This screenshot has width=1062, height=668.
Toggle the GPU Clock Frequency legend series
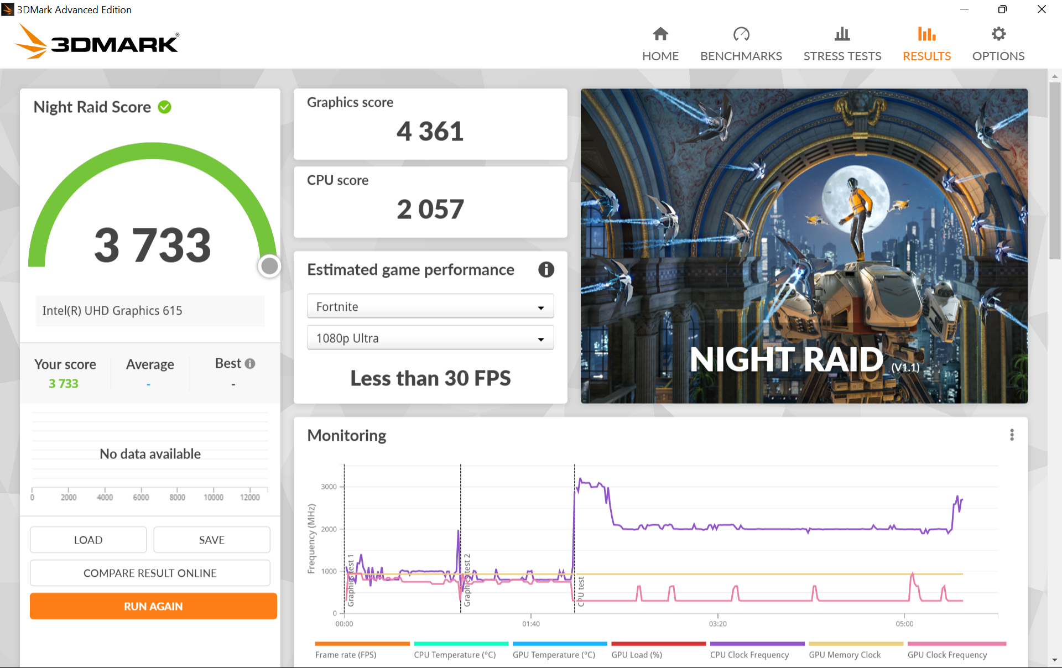coord(947,655)
